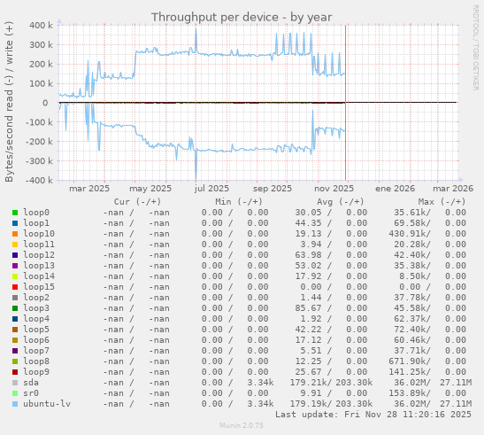484x435 pixels.
Task: Select the loop4 legend label
Action: (36, 318)
